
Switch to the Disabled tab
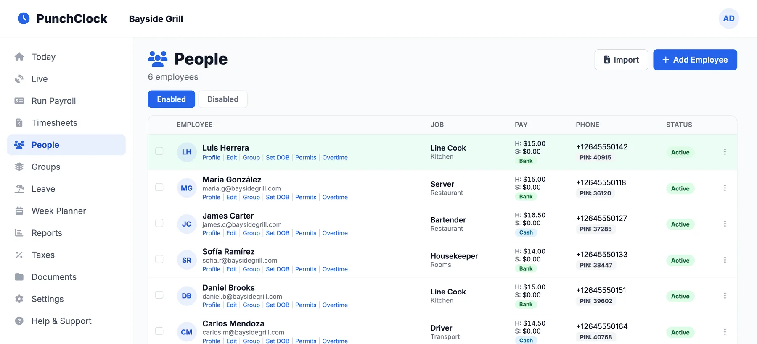click(223, 99)
